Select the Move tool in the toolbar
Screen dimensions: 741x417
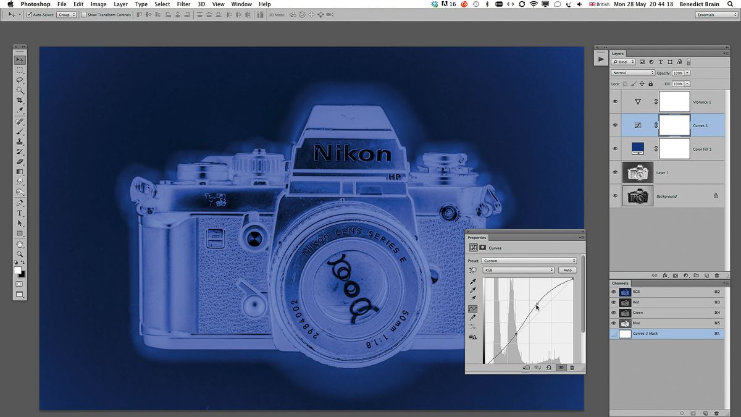[x=20, y=59]
